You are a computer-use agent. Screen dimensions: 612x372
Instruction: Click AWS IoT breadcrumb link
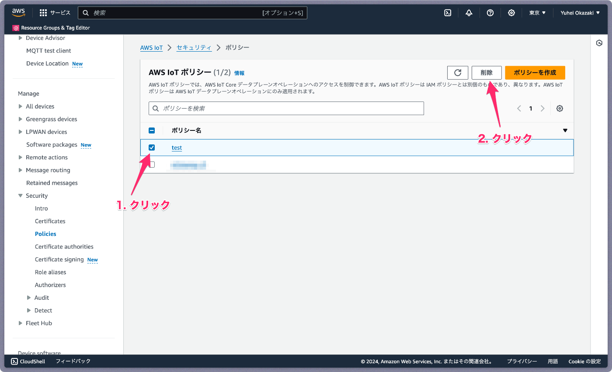click(x=151, y=48)
